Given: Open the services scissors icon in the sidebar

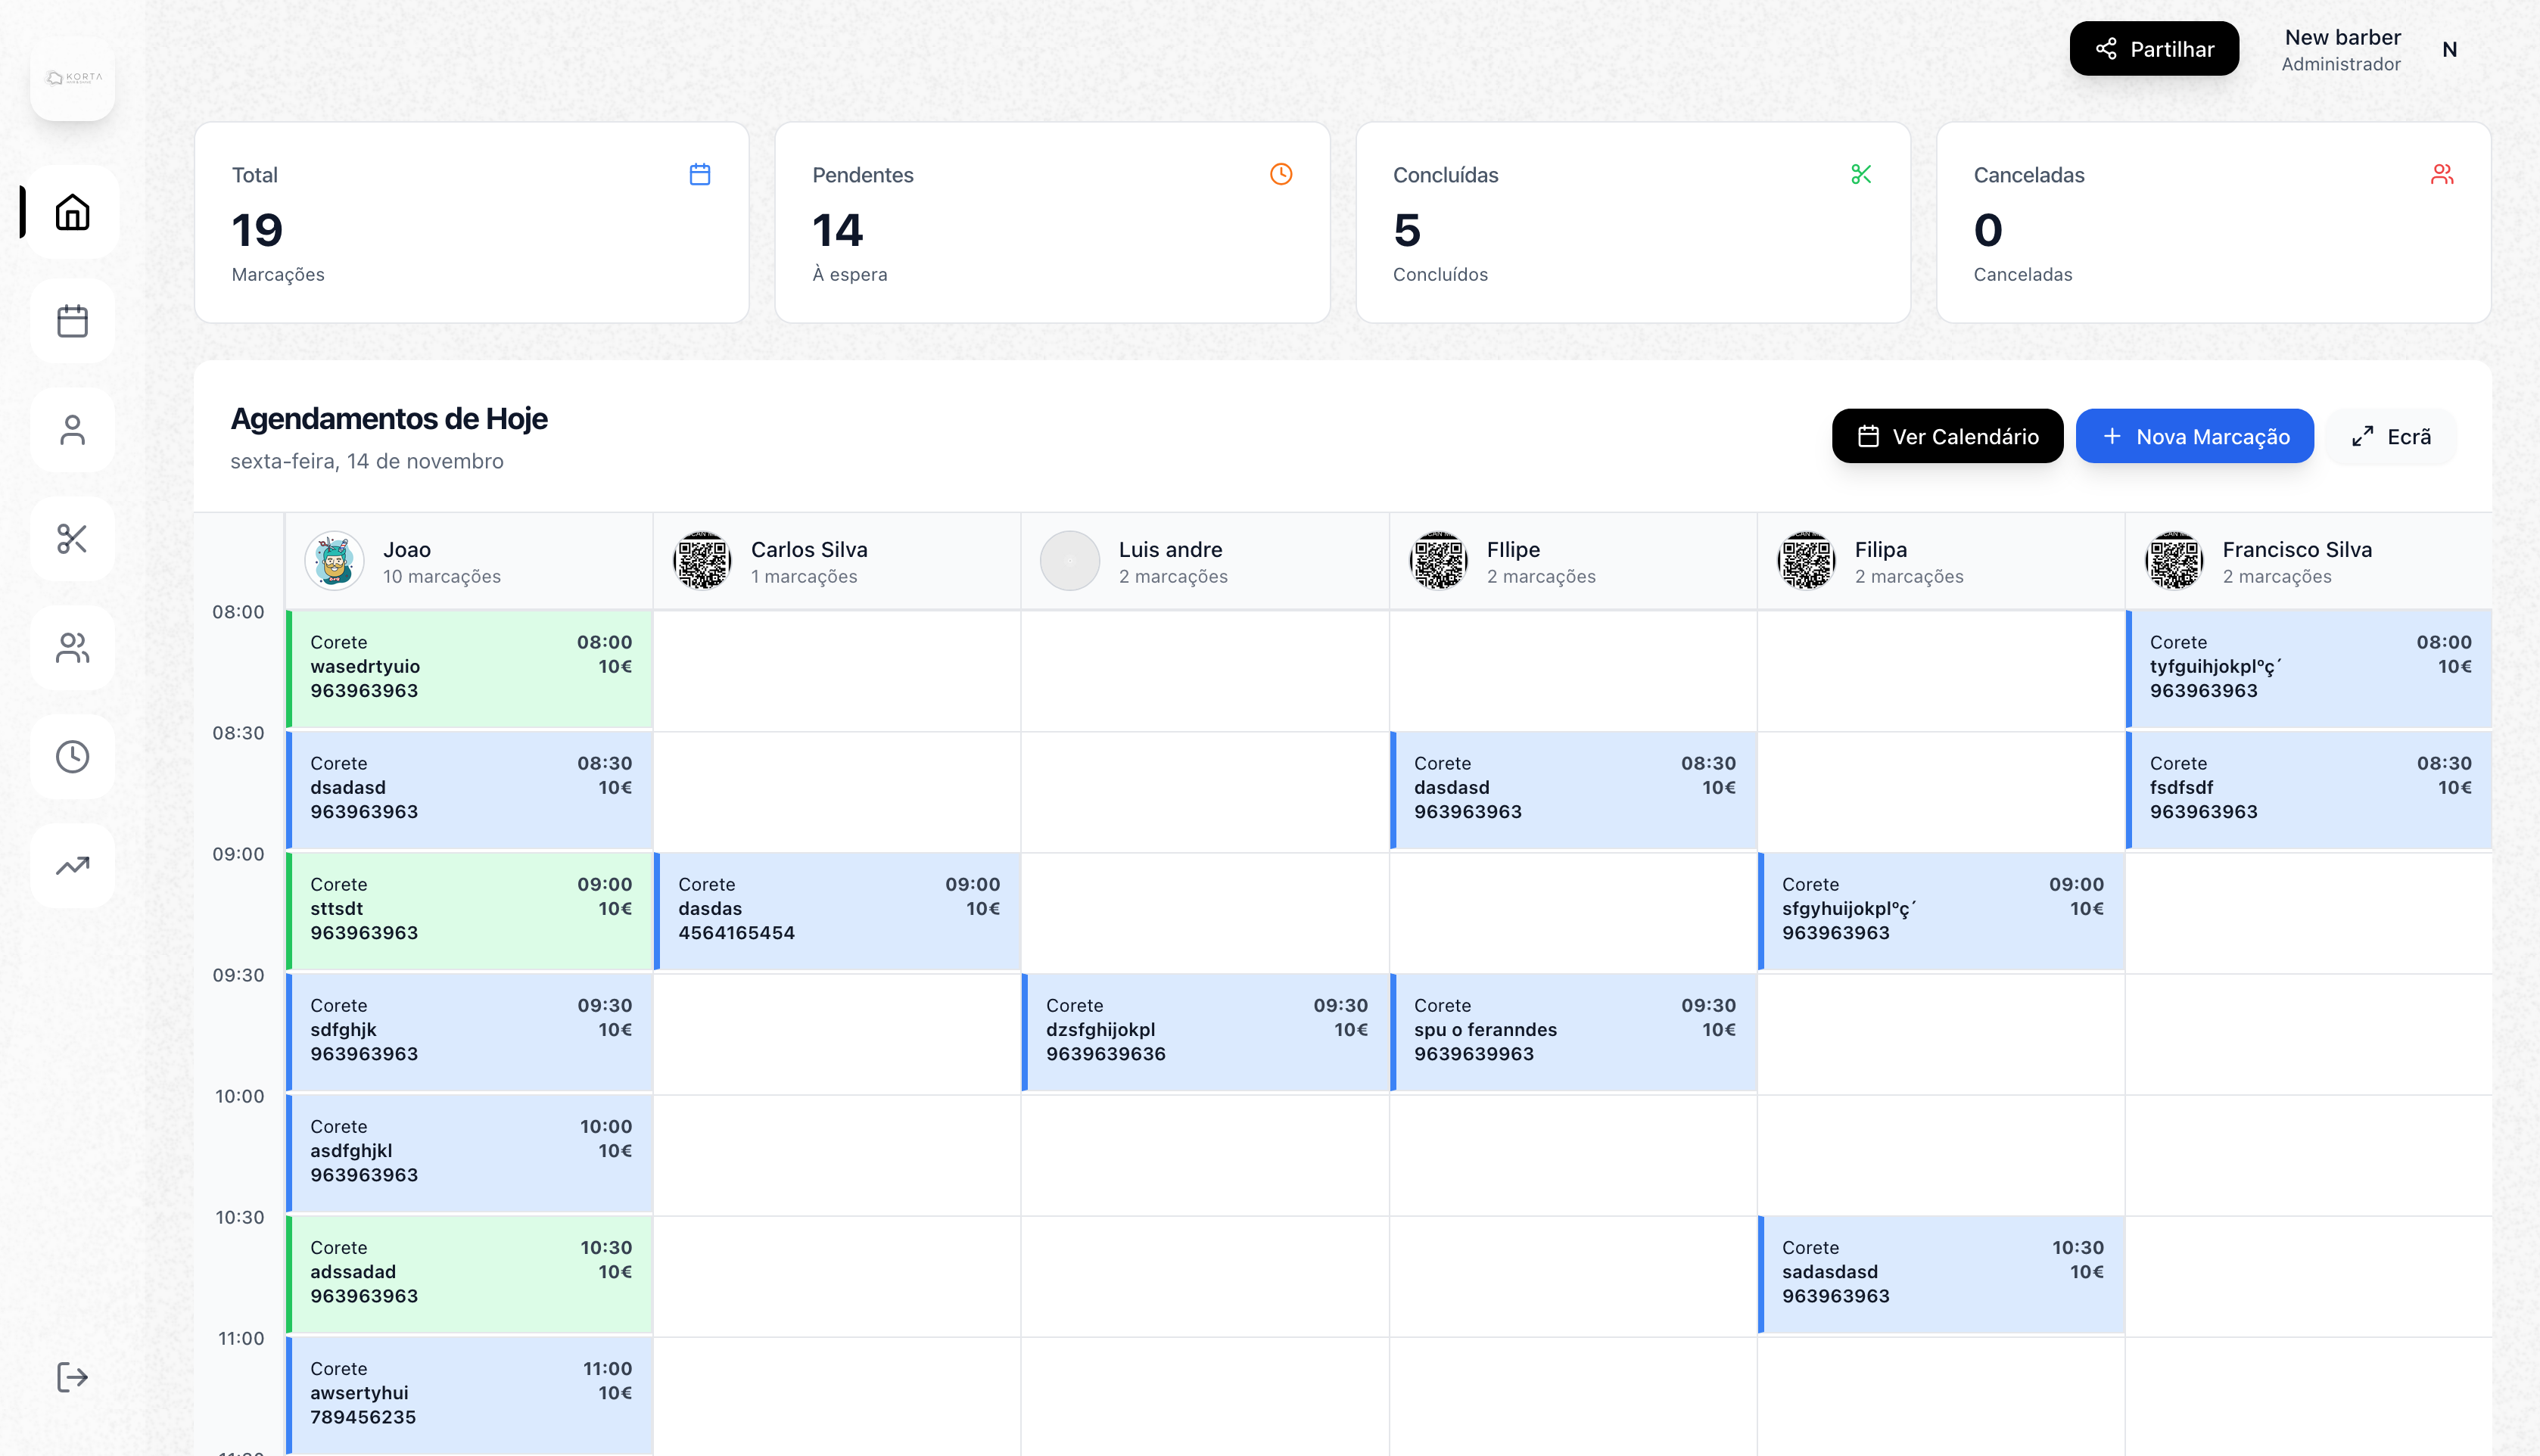Looking at the screenshot, I should click(x=72, y=540).
